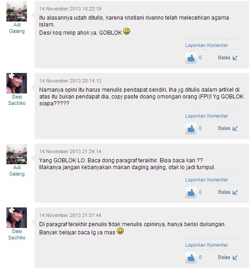Like the 21:24:14 comment with thumbs-up
Viewport: 250px width, 269px height.
tap(191, 192)
